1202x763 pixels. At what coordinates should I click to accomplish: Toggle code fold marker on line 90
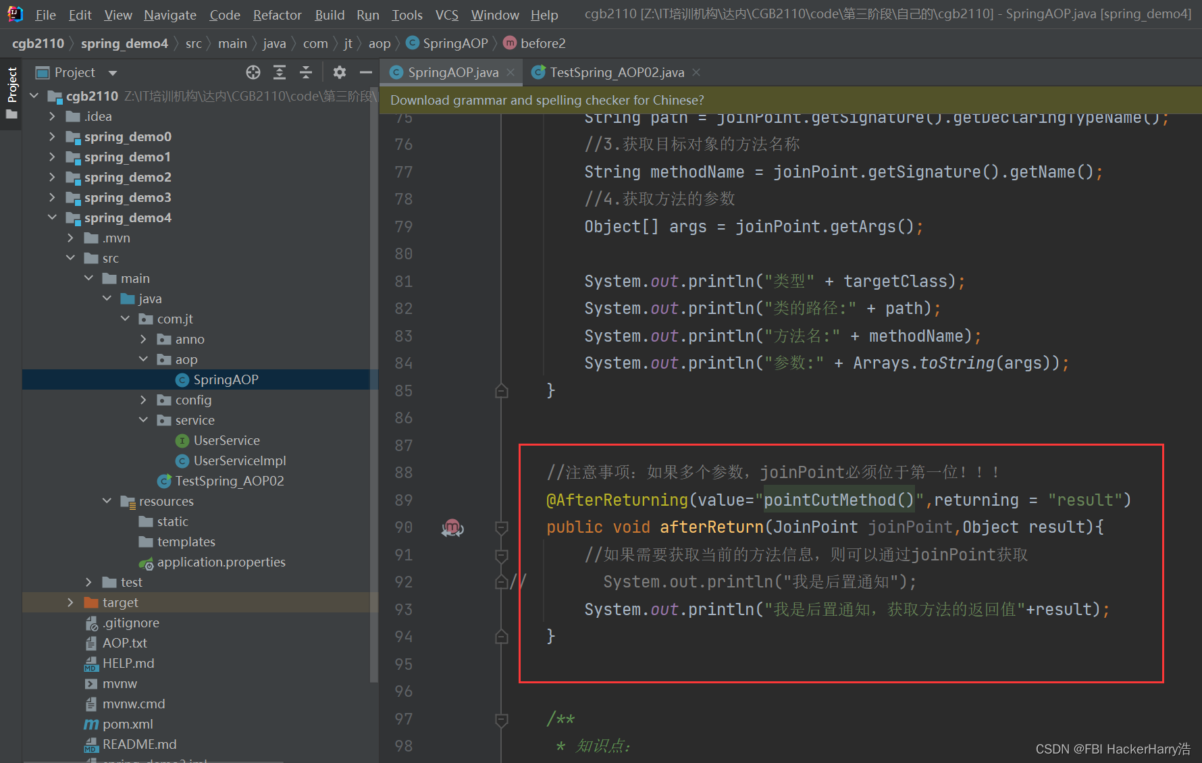pos(501,527)
